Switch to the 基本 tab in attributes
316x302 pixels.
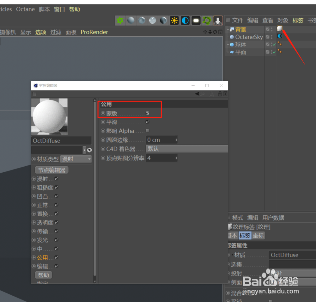[x=233, y=235]
